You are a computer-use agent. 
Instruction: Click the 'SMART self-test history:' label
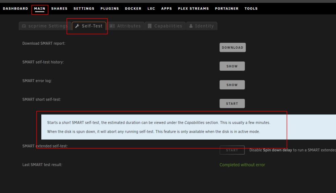[43, 62]
